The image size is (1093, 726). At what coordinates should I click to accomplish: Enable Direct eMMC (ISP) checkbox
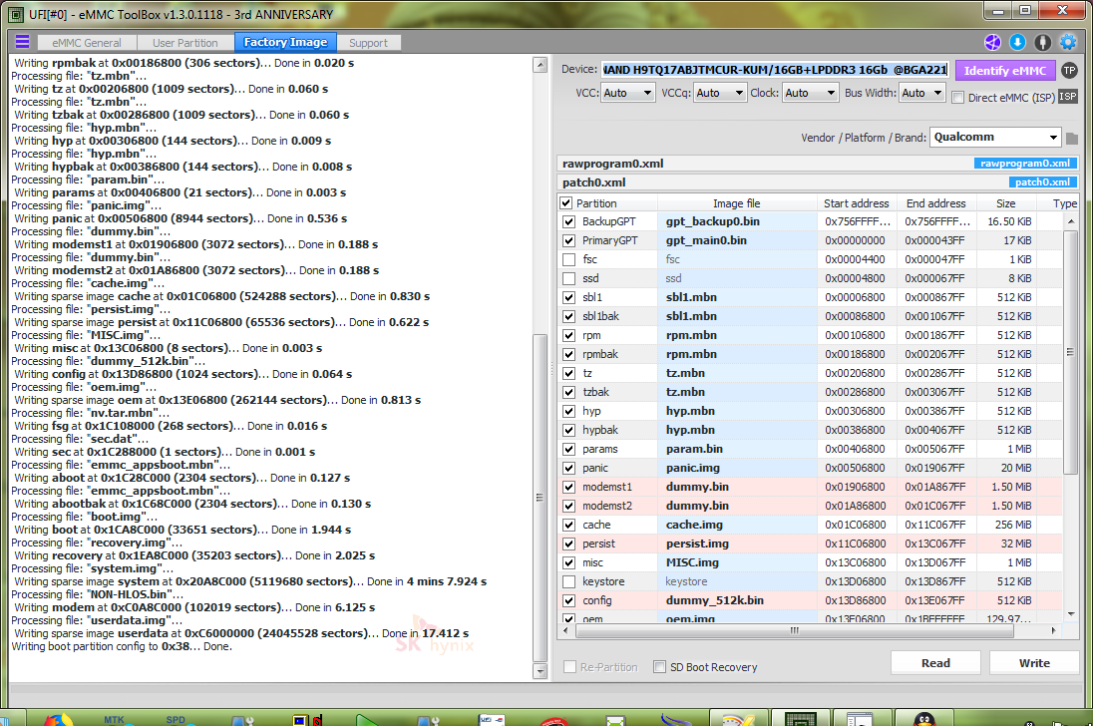[958, 98]
